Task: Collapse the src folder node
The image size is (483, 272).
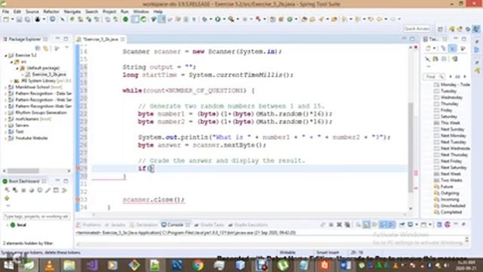Action: (x=12, y=62)
